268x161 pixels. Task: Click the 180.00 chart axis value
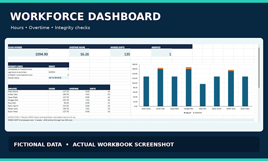(x=135, y=65)
